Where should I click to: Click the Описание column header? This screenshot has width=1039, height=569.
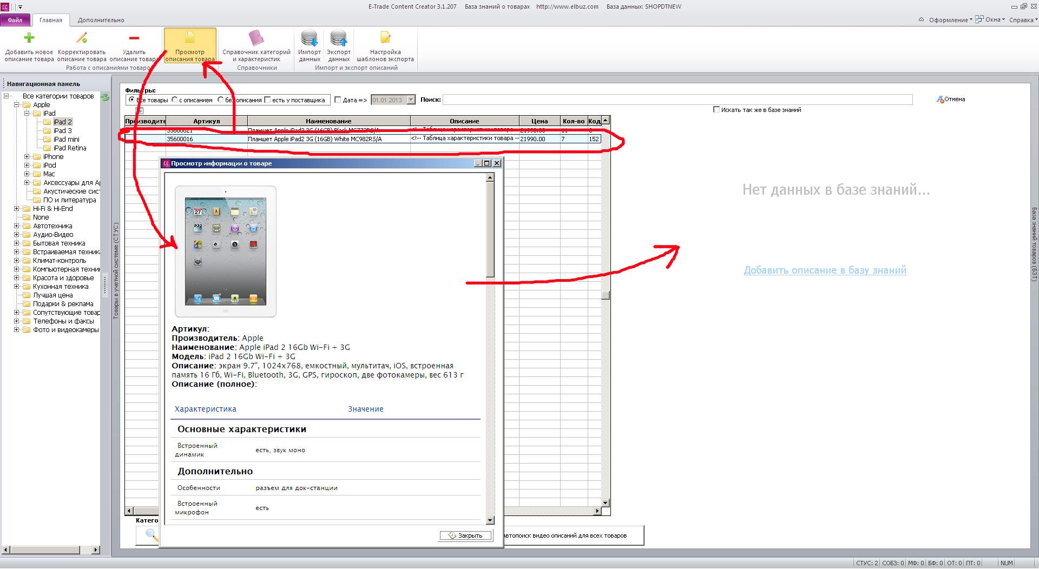[x=464, y=121]
